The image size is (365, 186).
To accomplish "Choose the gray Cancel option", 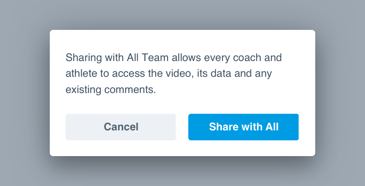I will 121,127.
